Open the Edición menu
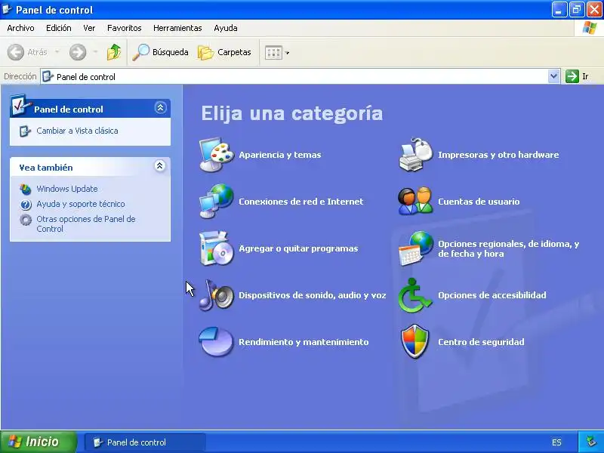 pos(59,28)
